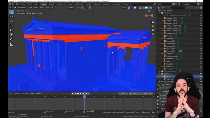Click the viewport pan hand icon
210x118 pixels.
(153, 26)
